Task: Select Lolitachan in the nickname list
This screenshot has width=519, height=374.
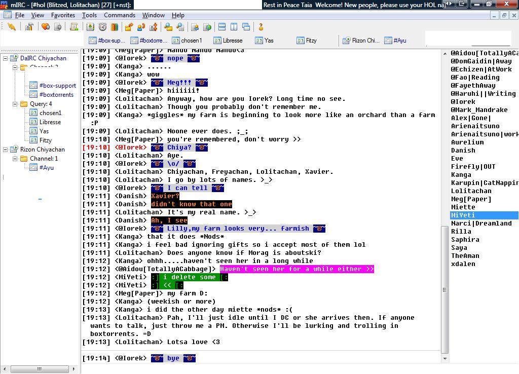Action: tap(471, 191)
